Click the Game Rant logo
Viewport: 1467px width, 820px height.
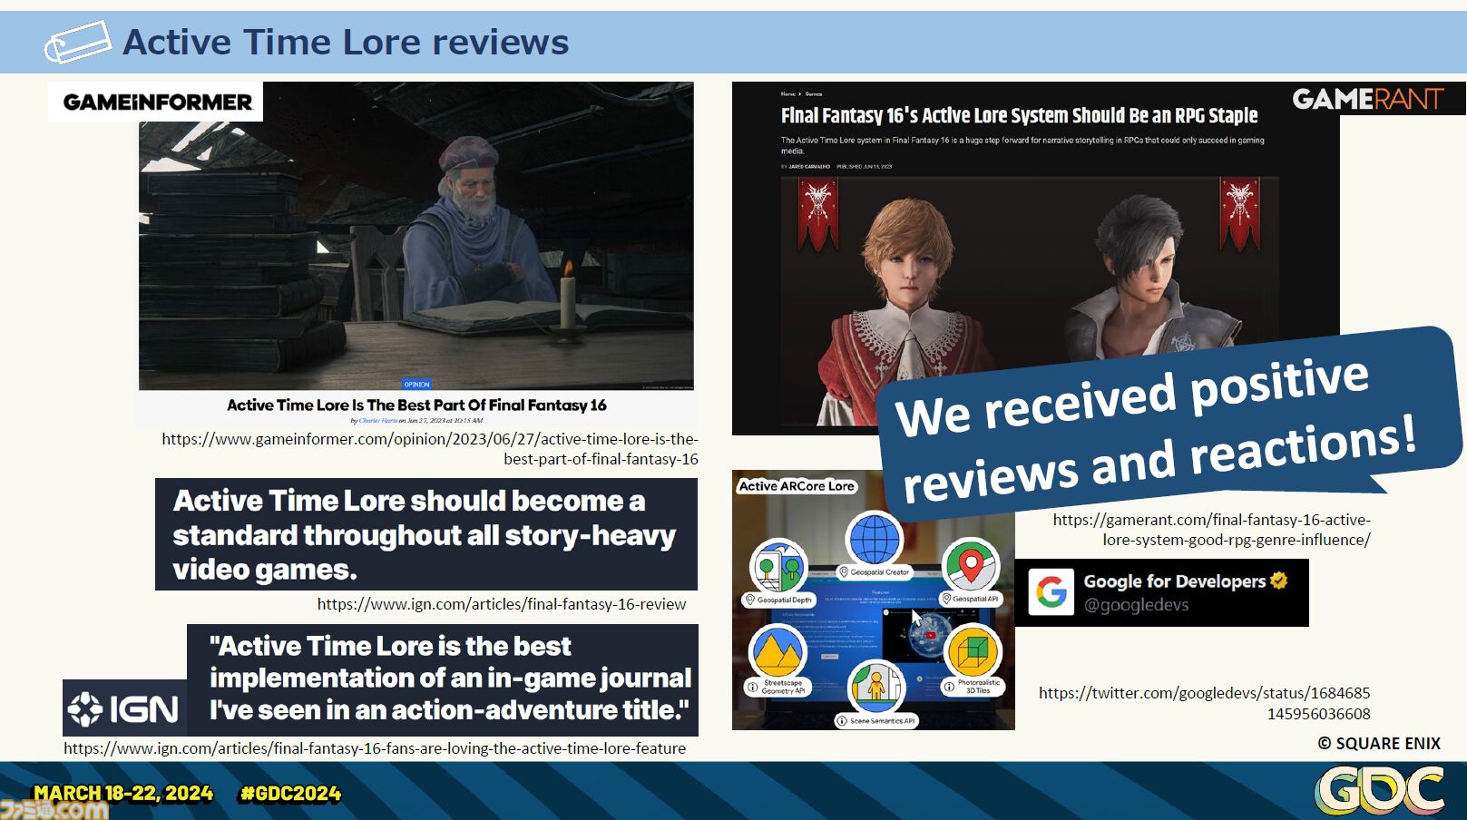coord(1367,99)
